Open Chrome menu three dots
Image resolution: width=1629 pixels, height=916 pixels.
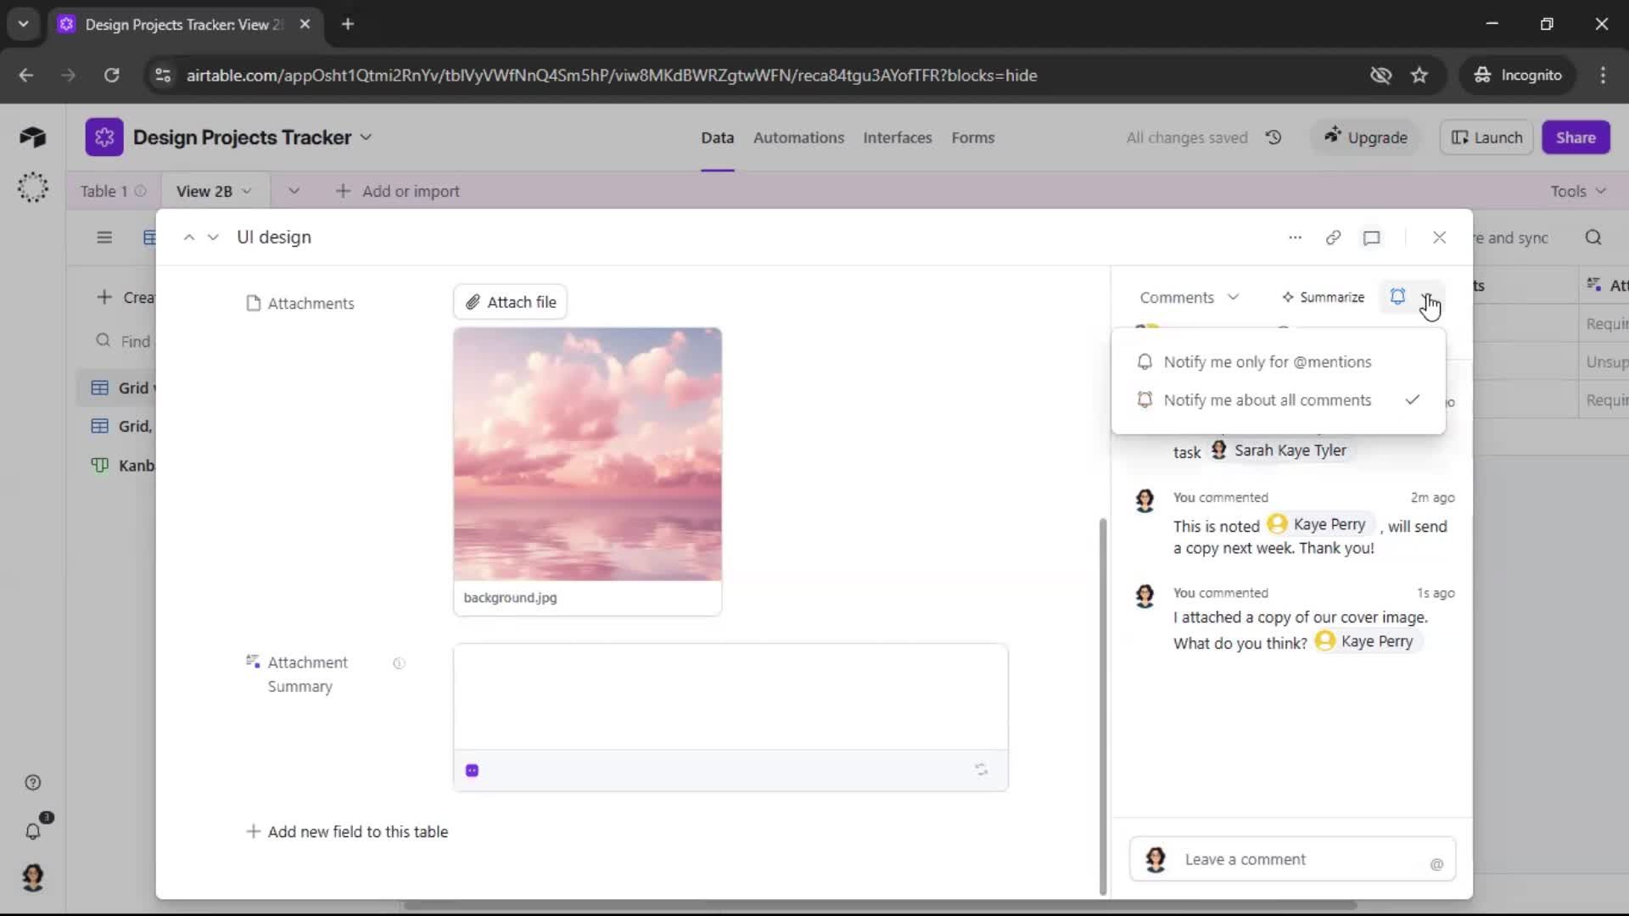[x=1603, y=75]
